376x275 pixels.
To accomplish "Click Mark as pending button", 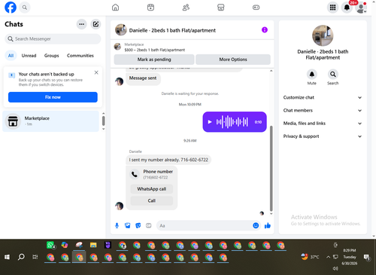I will (154, 60).
